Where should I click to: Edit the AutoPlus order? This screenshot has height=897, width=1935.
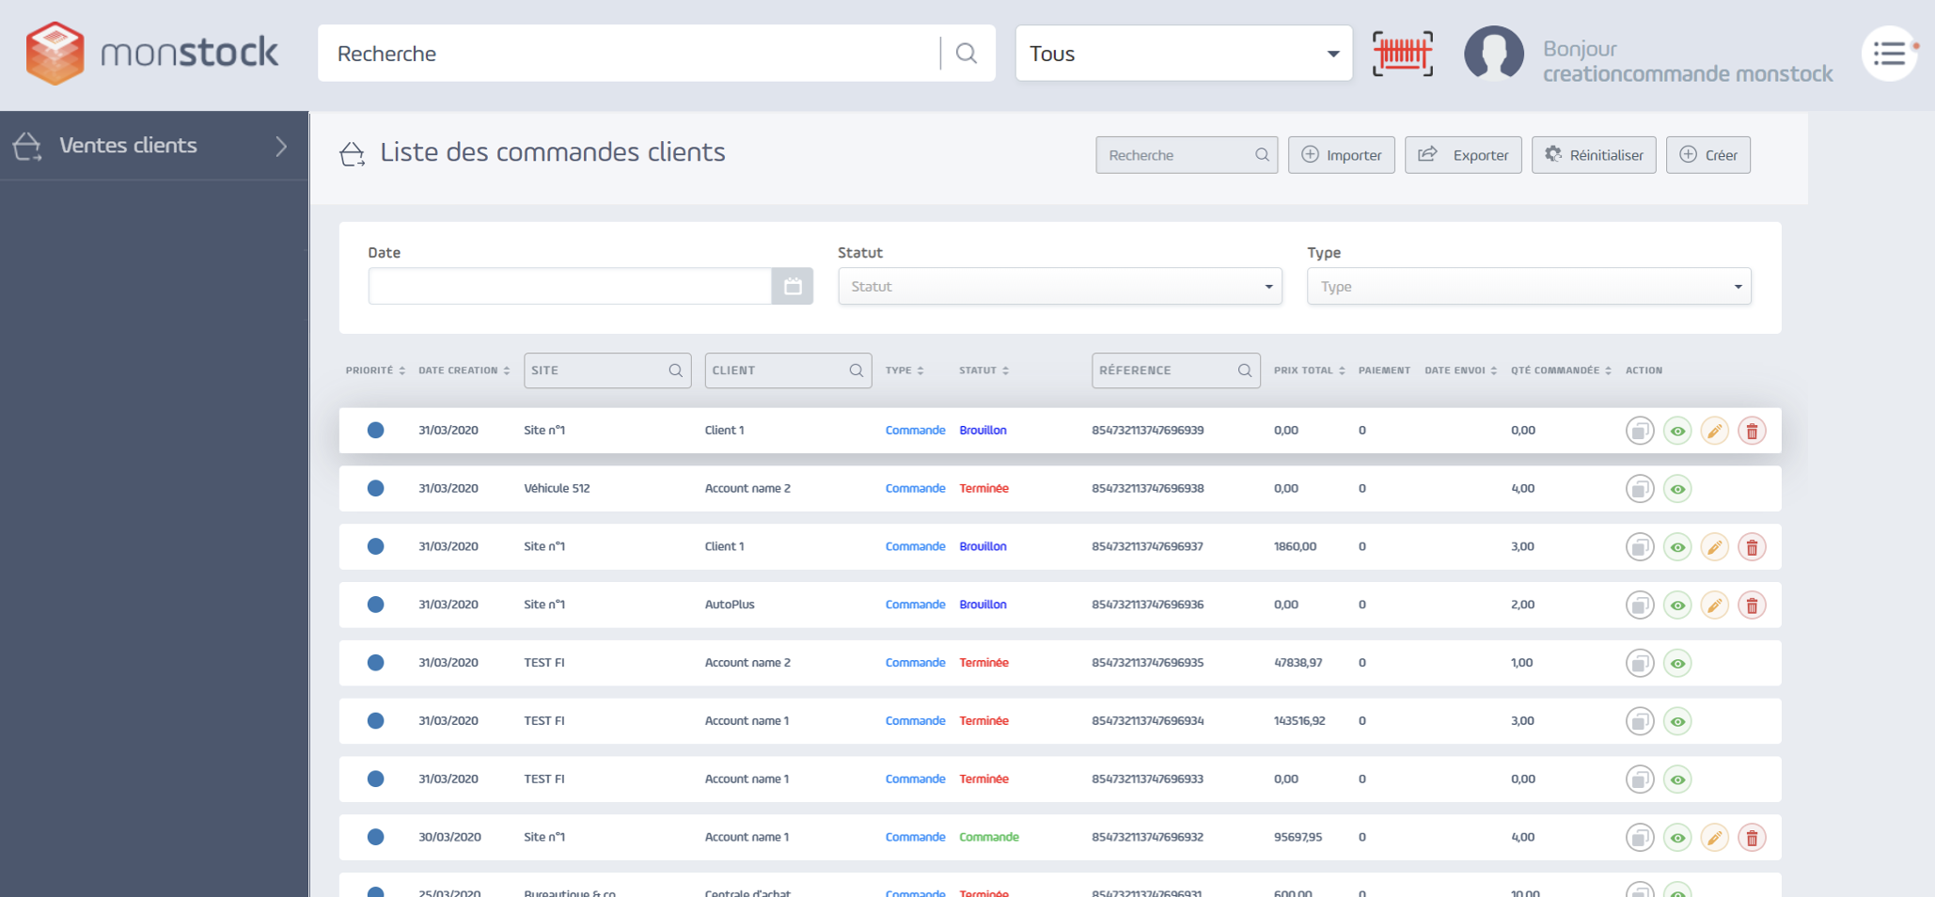coord(1715,606)
